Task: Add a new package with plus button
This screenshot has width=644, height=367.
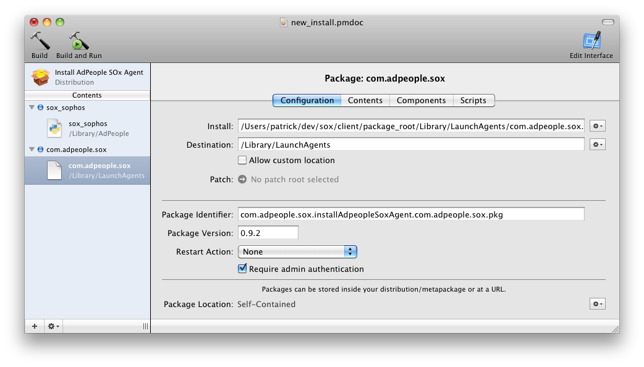Action: click(35, 326)
